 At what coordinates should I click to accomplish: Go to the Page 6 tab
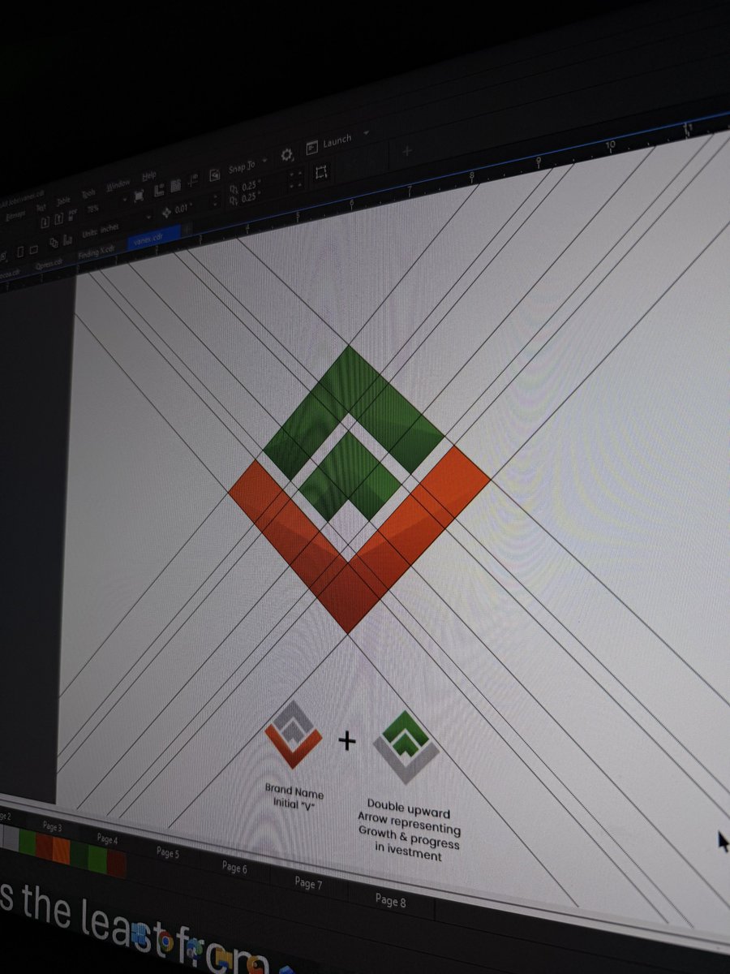234,867
